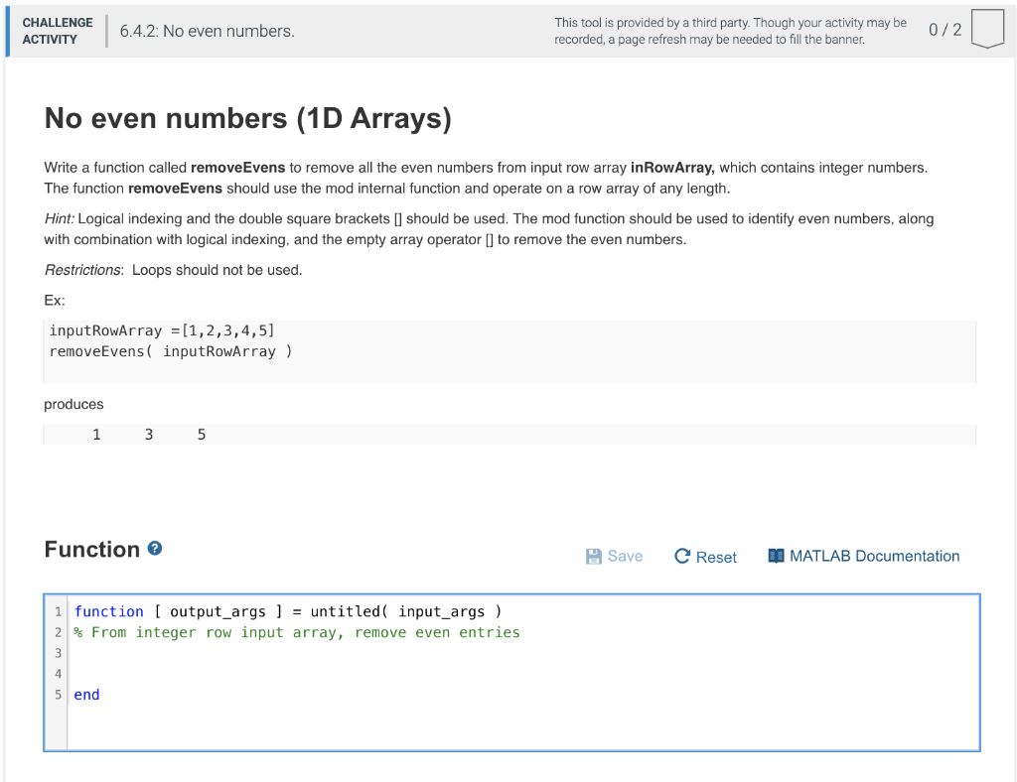
Task: Select the challenge title 6.4.2 No even numbers
Action: click(x=204, y=31)
